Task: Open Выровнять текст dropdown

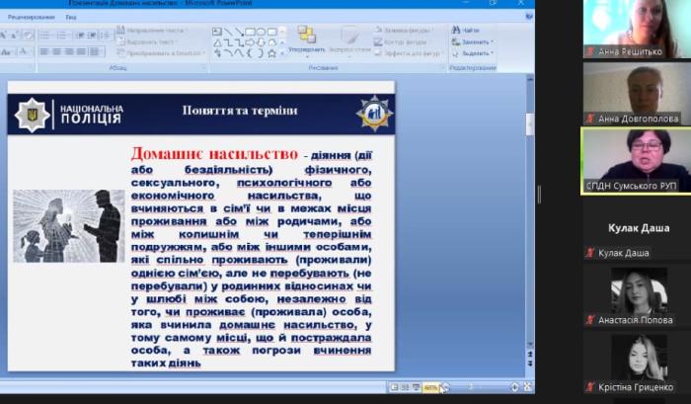Action: (148, 41)
